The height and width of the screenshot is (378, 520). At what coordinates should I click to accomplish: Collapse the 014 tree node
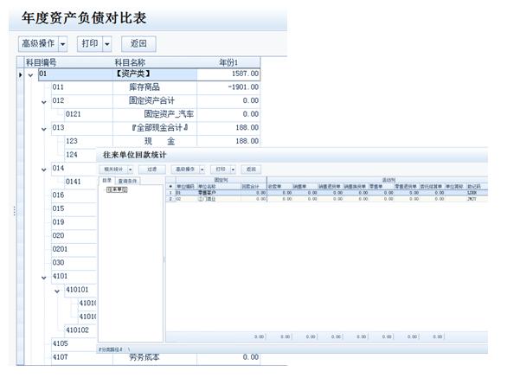coord(45,169)
